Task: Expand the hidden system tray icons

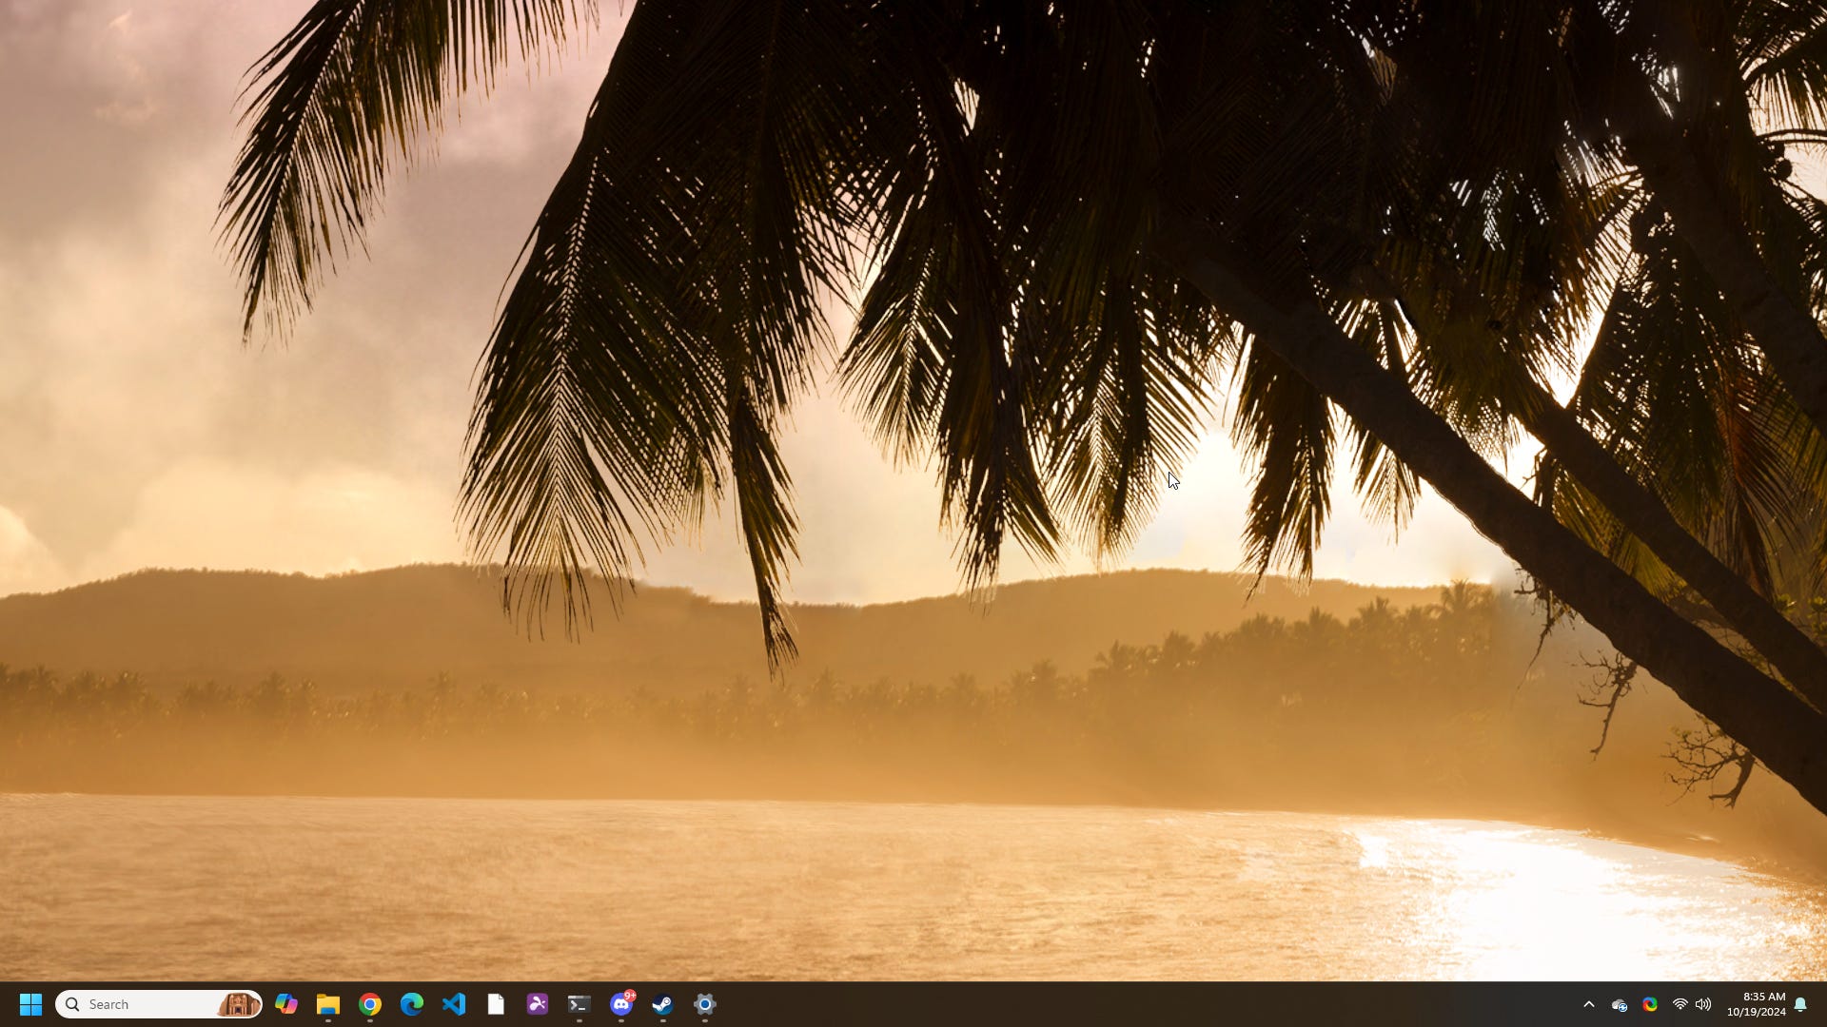Action: (1590, 1004)
